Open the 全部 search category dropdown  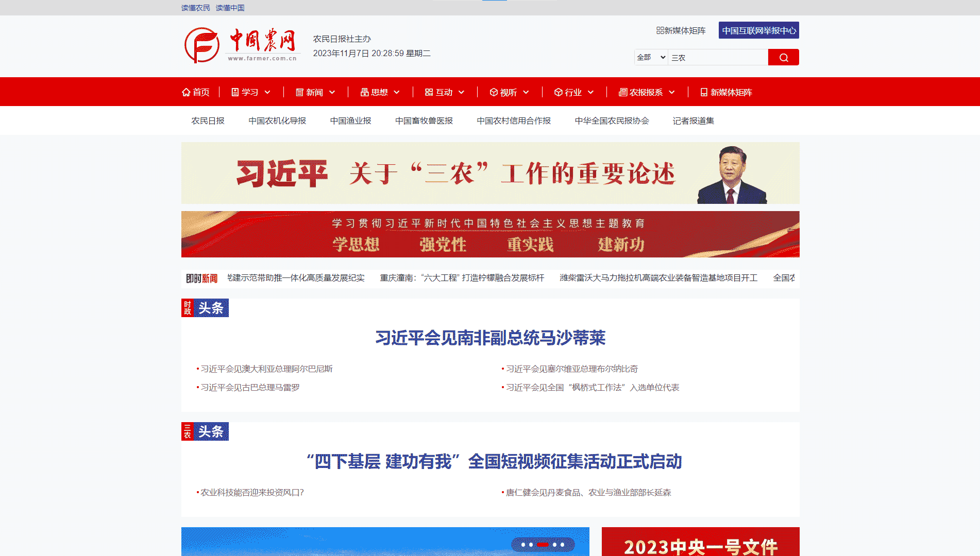(x=651, y=57)
